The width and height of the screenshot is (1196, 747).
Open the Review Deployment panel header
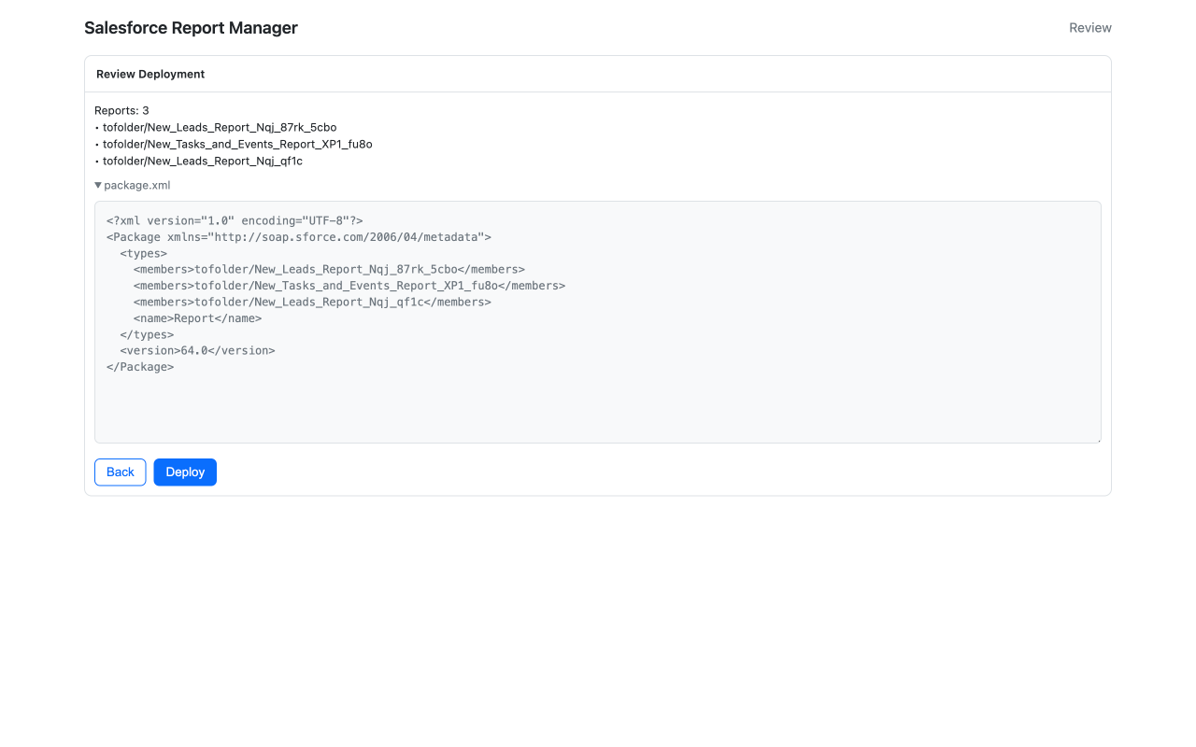coord(150,74)
